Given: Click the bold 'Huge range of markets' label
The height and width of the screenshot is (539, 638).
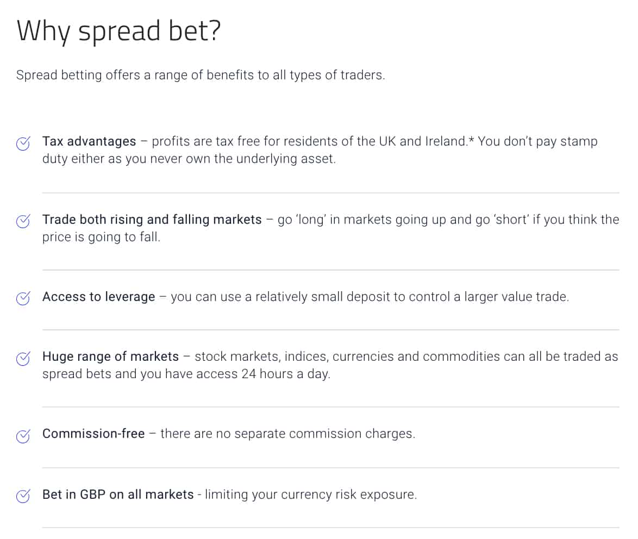Looking at the screenshot, I should click(x=110, y=357).
